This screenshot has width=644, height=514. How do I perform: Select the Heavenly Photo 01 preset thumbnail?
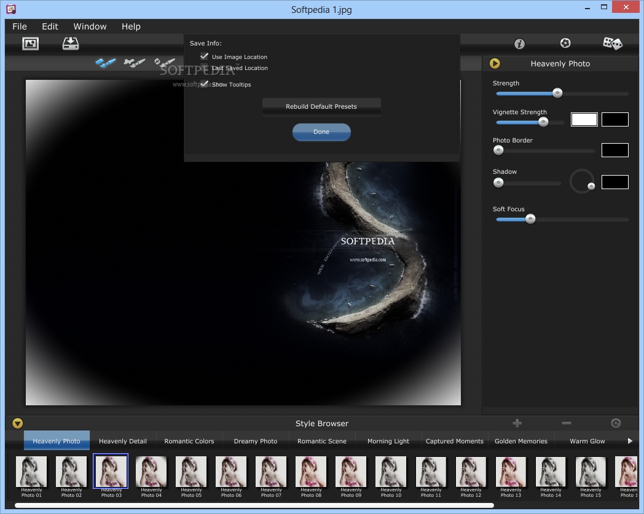pyautogui.click(x=31, y=472)
